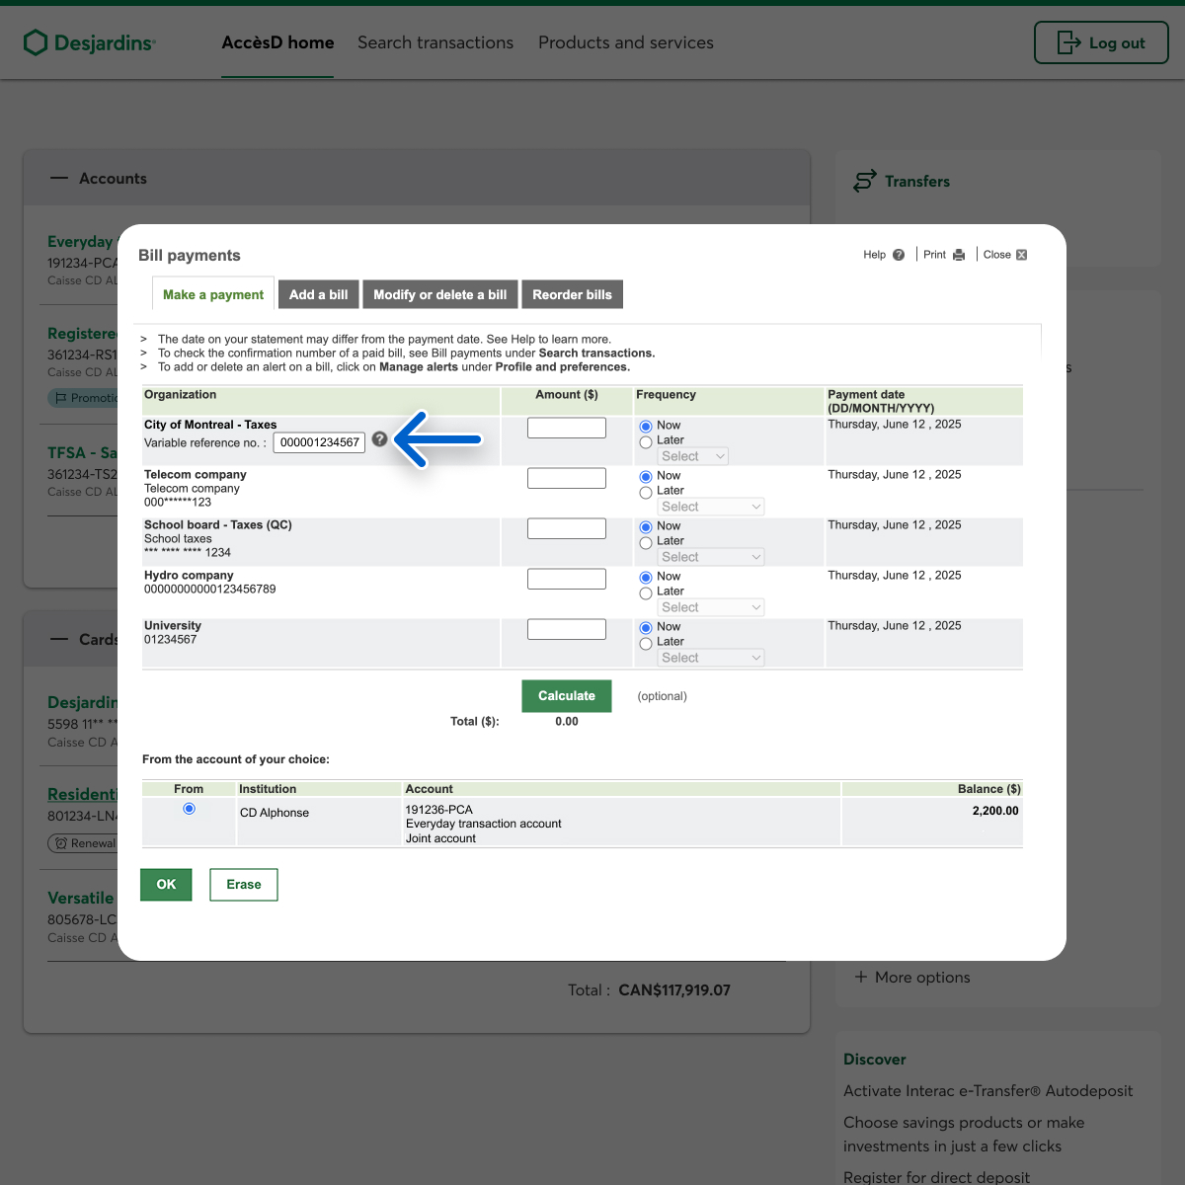The width and height of the screenshot is (1185, 1185).
Task: Close the Bill payments dialog
Action: (1021, 255)
